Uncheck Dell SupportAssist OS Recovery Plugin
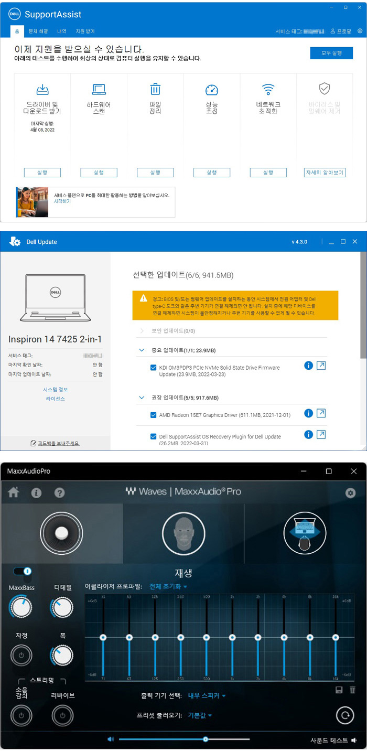The image size is (367, 751). (154, 436)
